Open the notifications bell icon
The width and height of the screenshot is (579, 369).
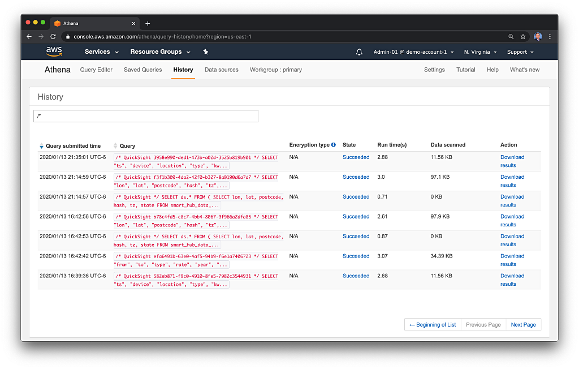[359, 52]
